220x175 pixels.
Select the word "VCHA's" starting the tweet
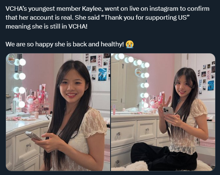16,9
